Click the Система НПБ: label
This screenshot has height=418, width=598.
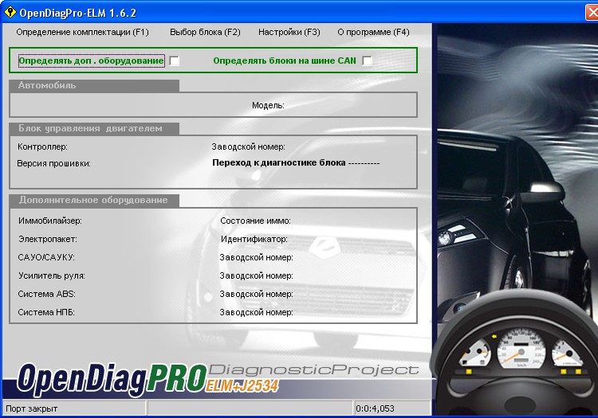coord(46,312)
